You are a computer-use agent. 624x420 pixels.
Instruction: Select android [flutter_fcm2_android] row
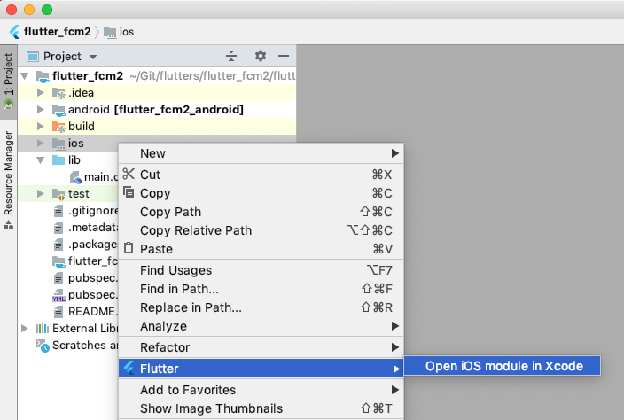[156, 110]
